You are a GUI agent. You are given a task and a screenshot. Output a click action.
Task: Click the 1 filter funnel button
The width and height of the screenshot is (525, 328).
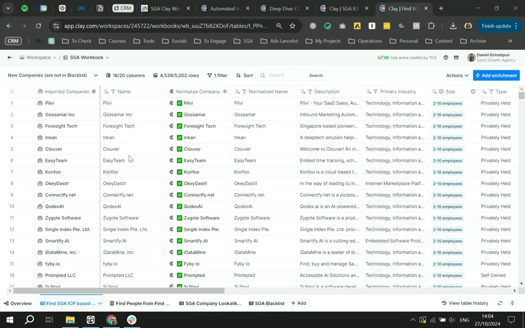[217, 75]
